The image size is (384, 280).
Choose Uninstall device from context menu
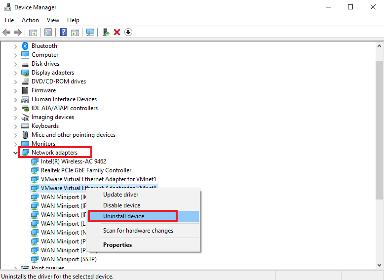pos(143,216)
